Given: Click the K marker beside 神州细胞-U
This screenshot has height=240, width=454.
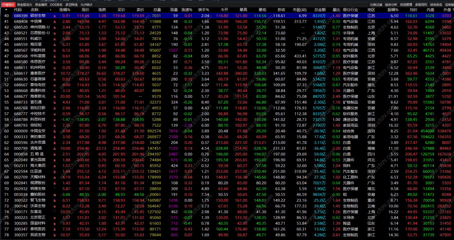Looking at the screenshot, I should pos(55,28).
